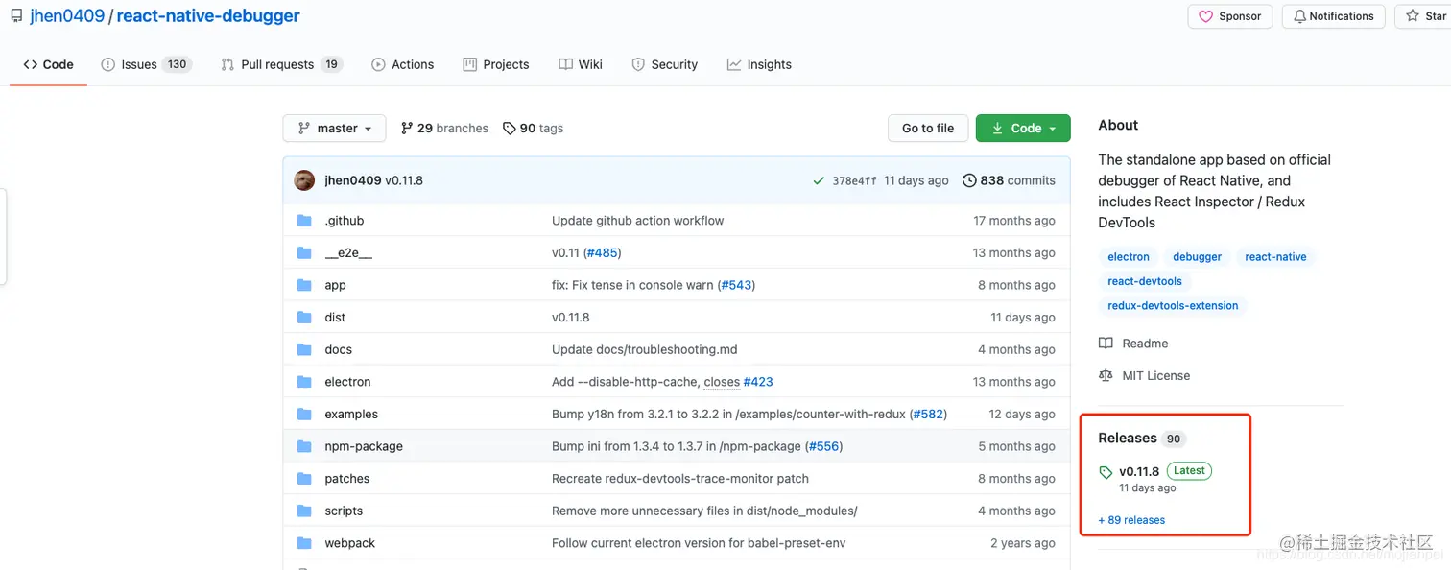Click the __e2e__ folder icon
The image size is (1451, 570).
point(304,252)
